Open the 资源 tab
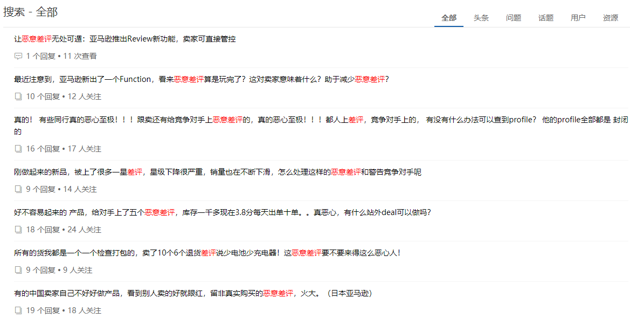The height and width of the screenshot is (318, 630). coord(610,18)
